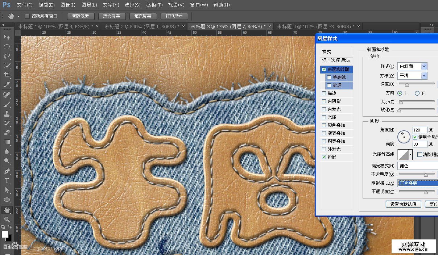The image size is (438, 255).
Task: Pick the Crop tool
Action: click(x=7, y=75)
